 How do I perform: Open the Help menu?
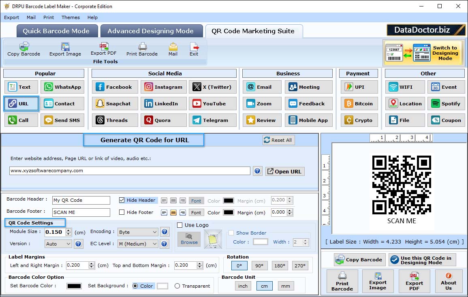tap(92, 17)
